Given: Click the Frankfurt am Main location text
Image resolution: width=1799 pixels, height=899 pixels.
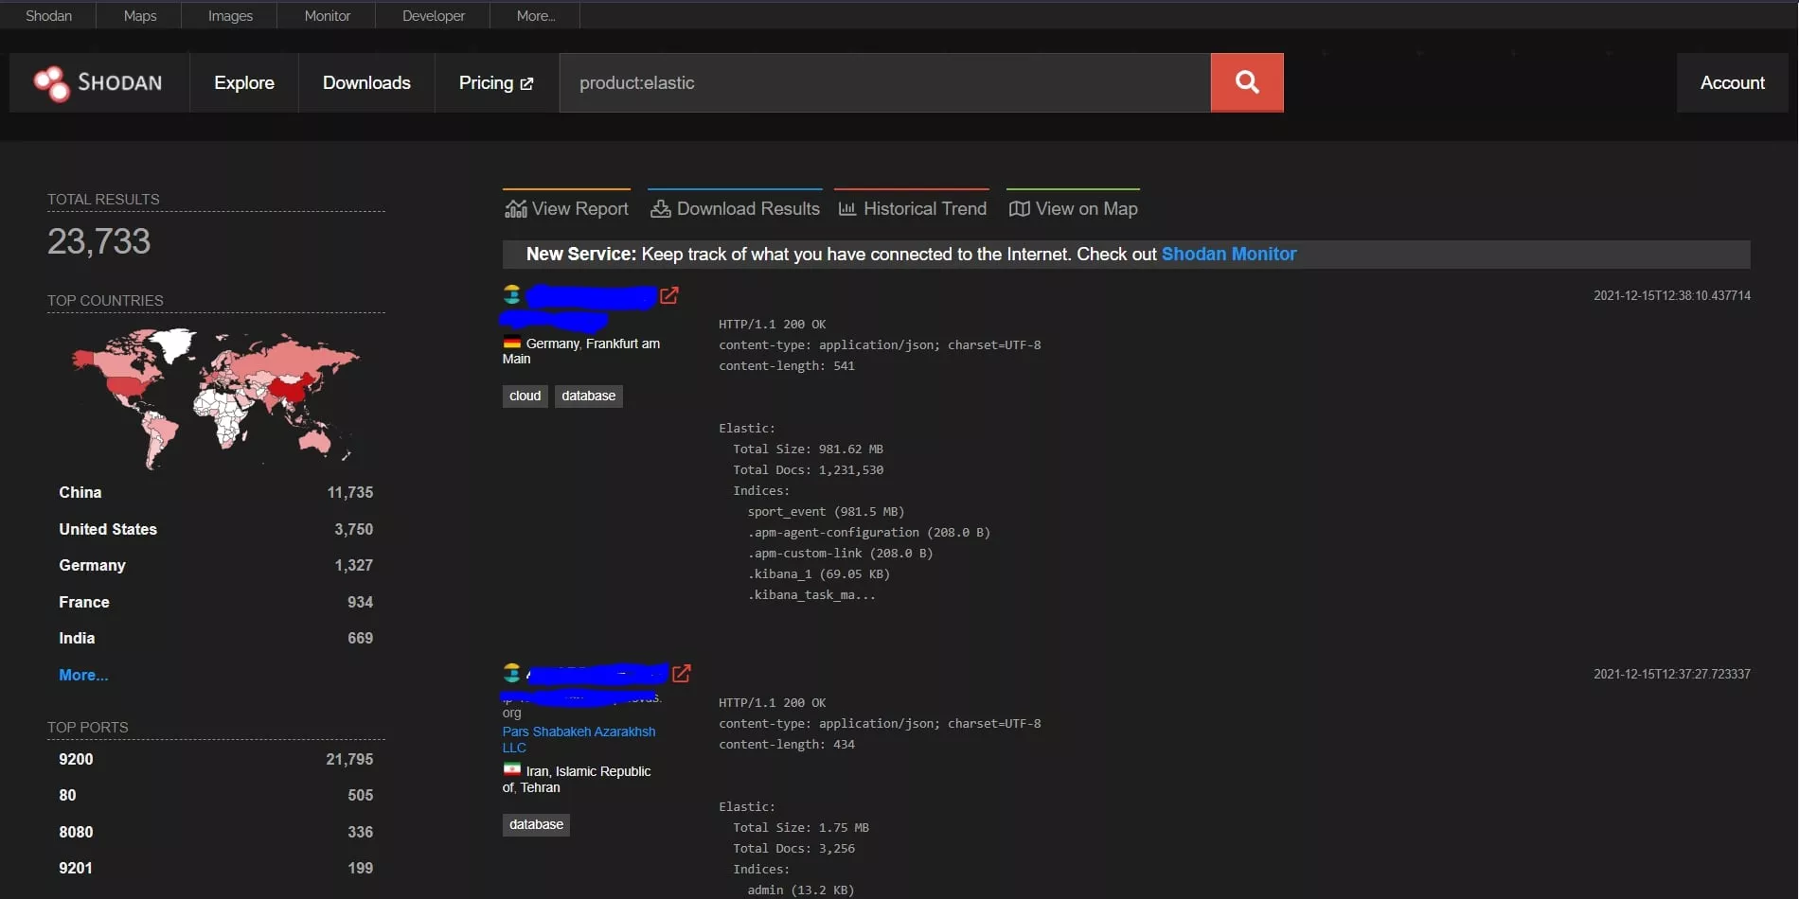Looking at the screenshot, I should 581,351.
